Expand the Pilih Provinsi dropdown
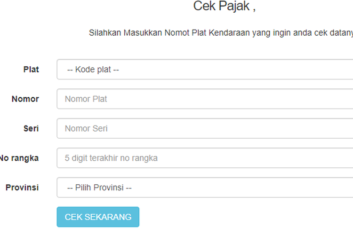Viewport: 353px width, 235px height. click(205, 188)
